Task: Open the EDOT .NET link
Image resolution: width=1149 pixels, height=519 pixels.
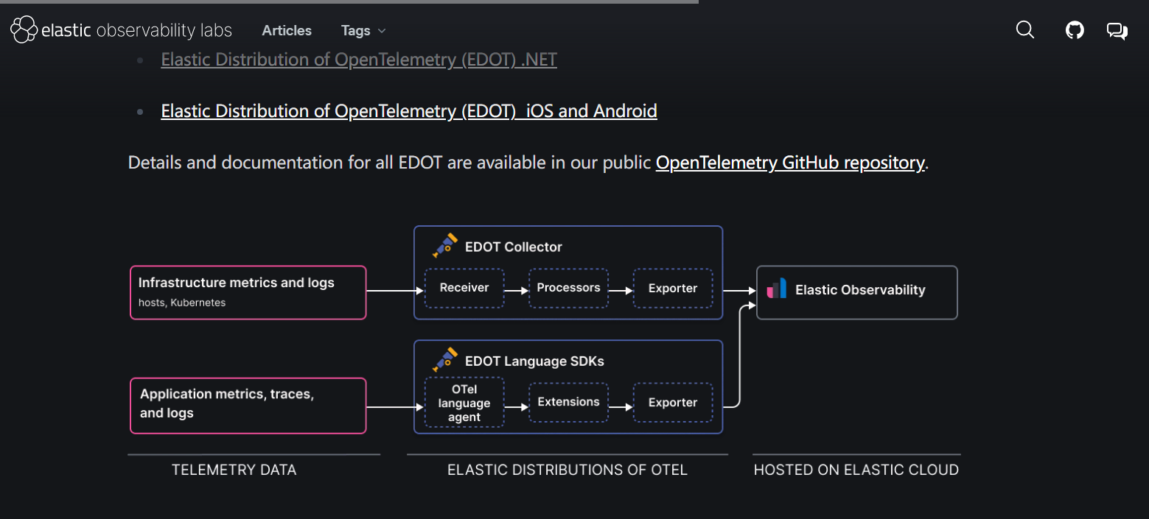Action: (x=359, y=60)
